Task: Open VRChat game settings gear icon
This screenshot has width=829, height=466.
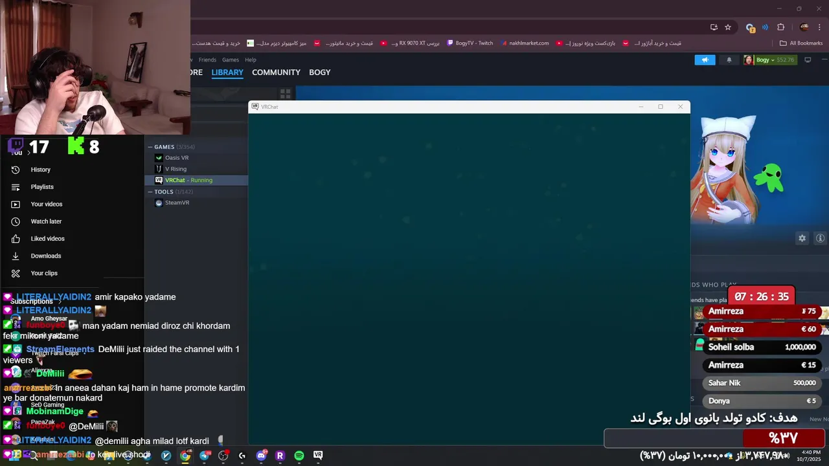Action: coord(802,238)
